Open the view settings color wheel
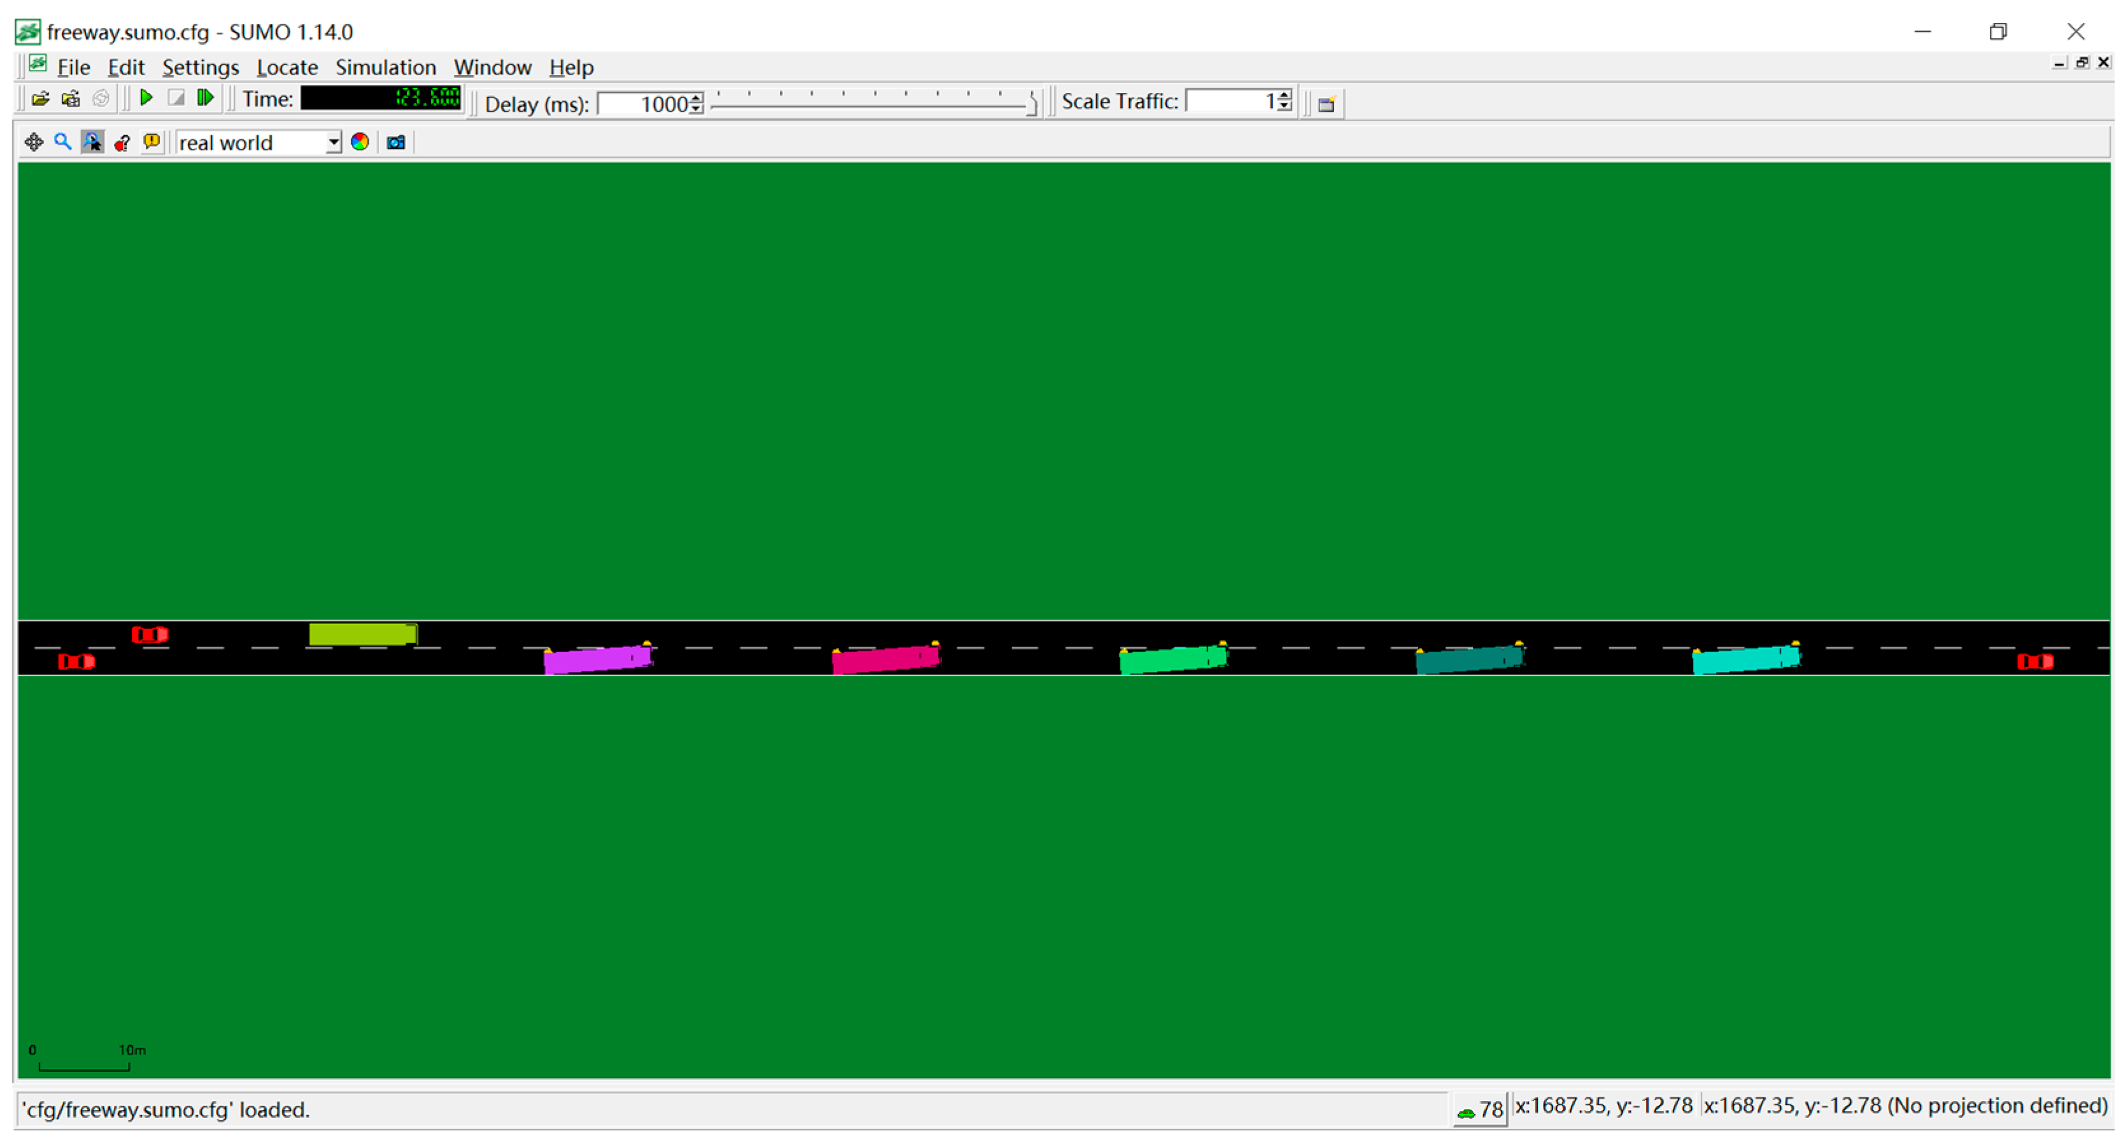Screen dimensions: 2126x1145 pyautogui.click(x=360, y=142)
